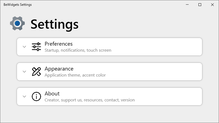Click "Application theme, accent color" description
This screenshot has width=219, height=123.
pos(75,75)
